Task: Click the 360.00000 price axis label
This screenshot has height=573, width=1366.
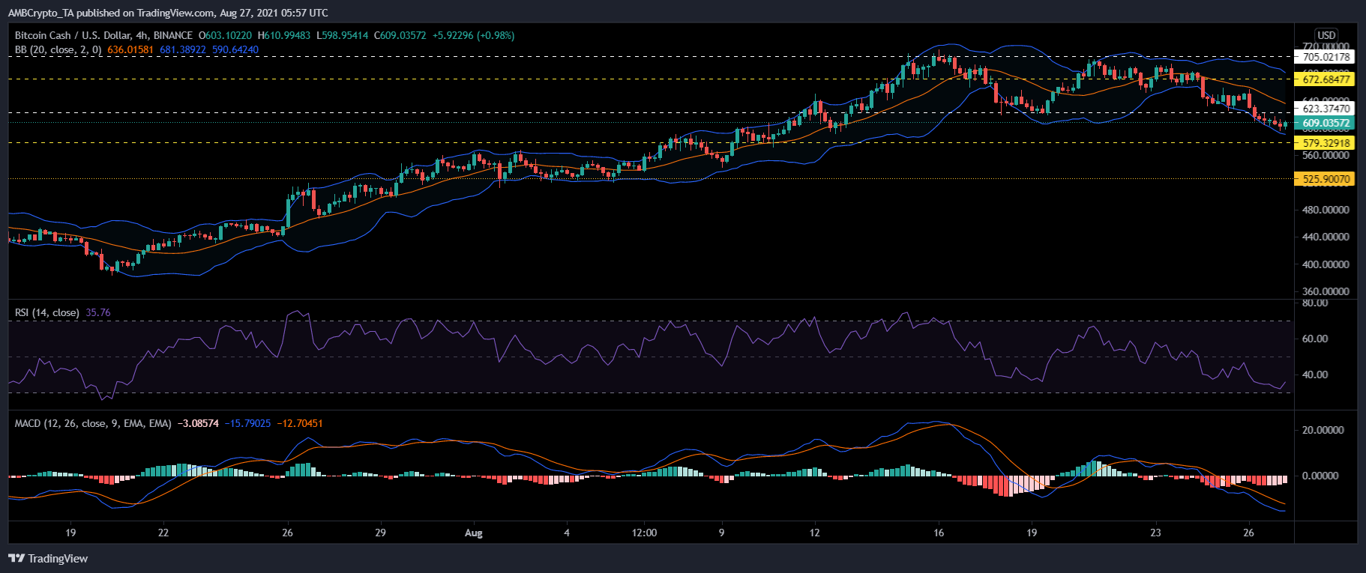Action: 1326,291
